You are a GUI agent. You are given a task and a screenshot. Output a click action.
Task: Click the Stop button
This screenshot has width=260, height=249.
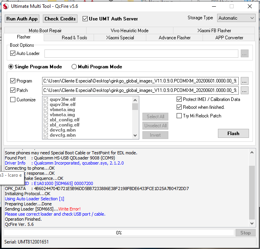click(245, 233)
